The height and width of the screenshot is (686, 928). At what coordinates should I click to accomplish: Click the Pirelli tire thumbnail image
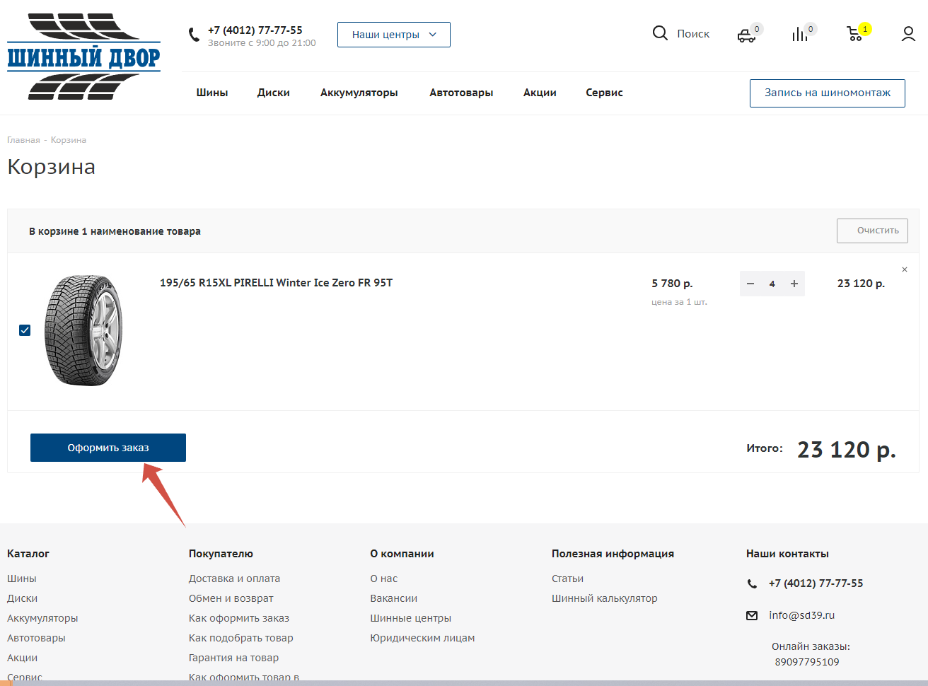[83, 330]
